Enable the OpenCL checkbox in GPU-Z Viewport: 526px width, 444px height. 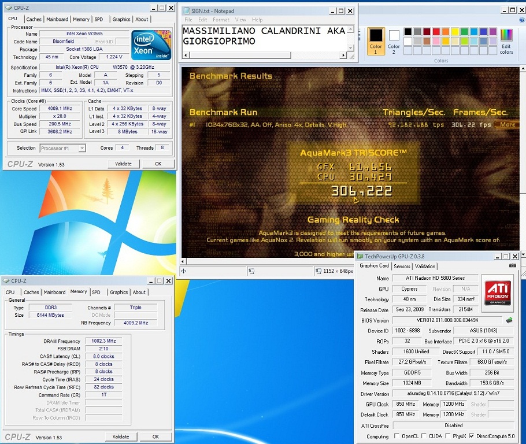[397, 436]
